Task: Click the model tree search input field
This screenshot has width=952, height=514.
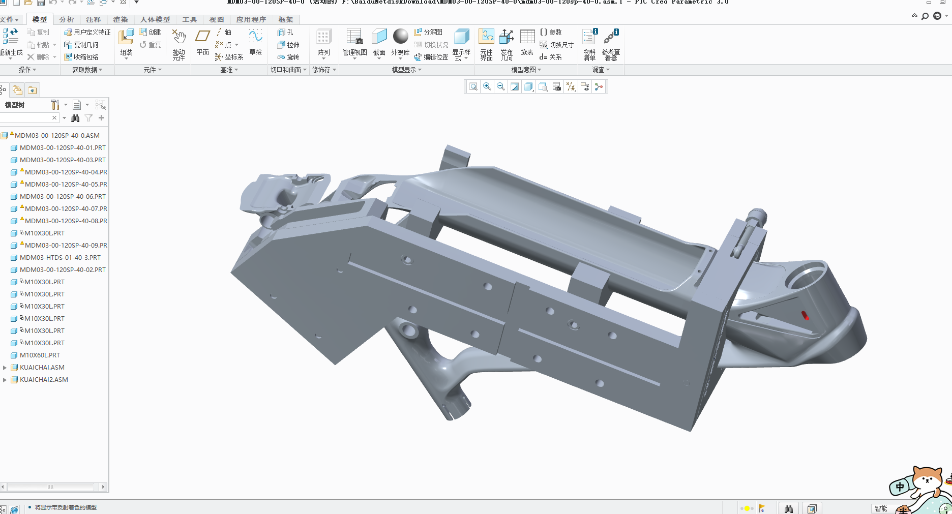Action: (x=25, y=118)
